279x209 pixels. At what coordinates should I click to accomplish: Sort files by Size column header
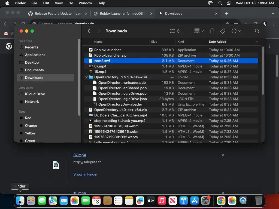pos(154,42)
